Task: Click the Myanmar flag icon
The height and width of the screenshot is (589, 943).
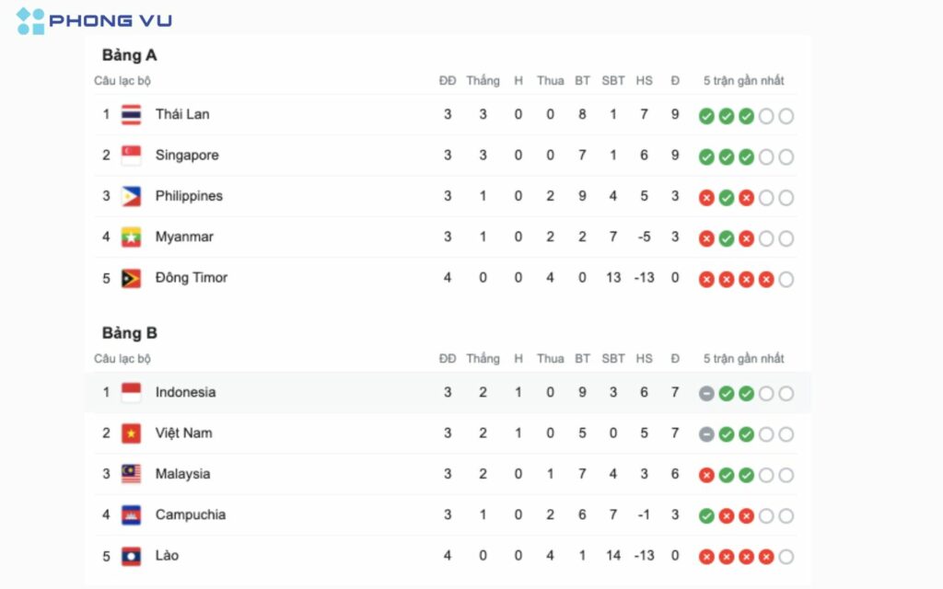Action: point(131,237)
